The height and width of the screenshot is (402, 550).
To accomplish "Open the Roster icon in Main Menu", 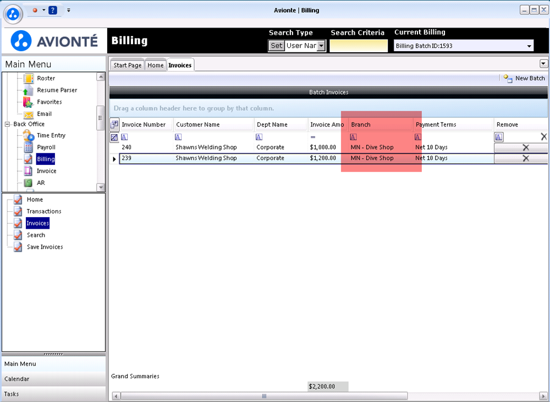I will click(29, 78).
